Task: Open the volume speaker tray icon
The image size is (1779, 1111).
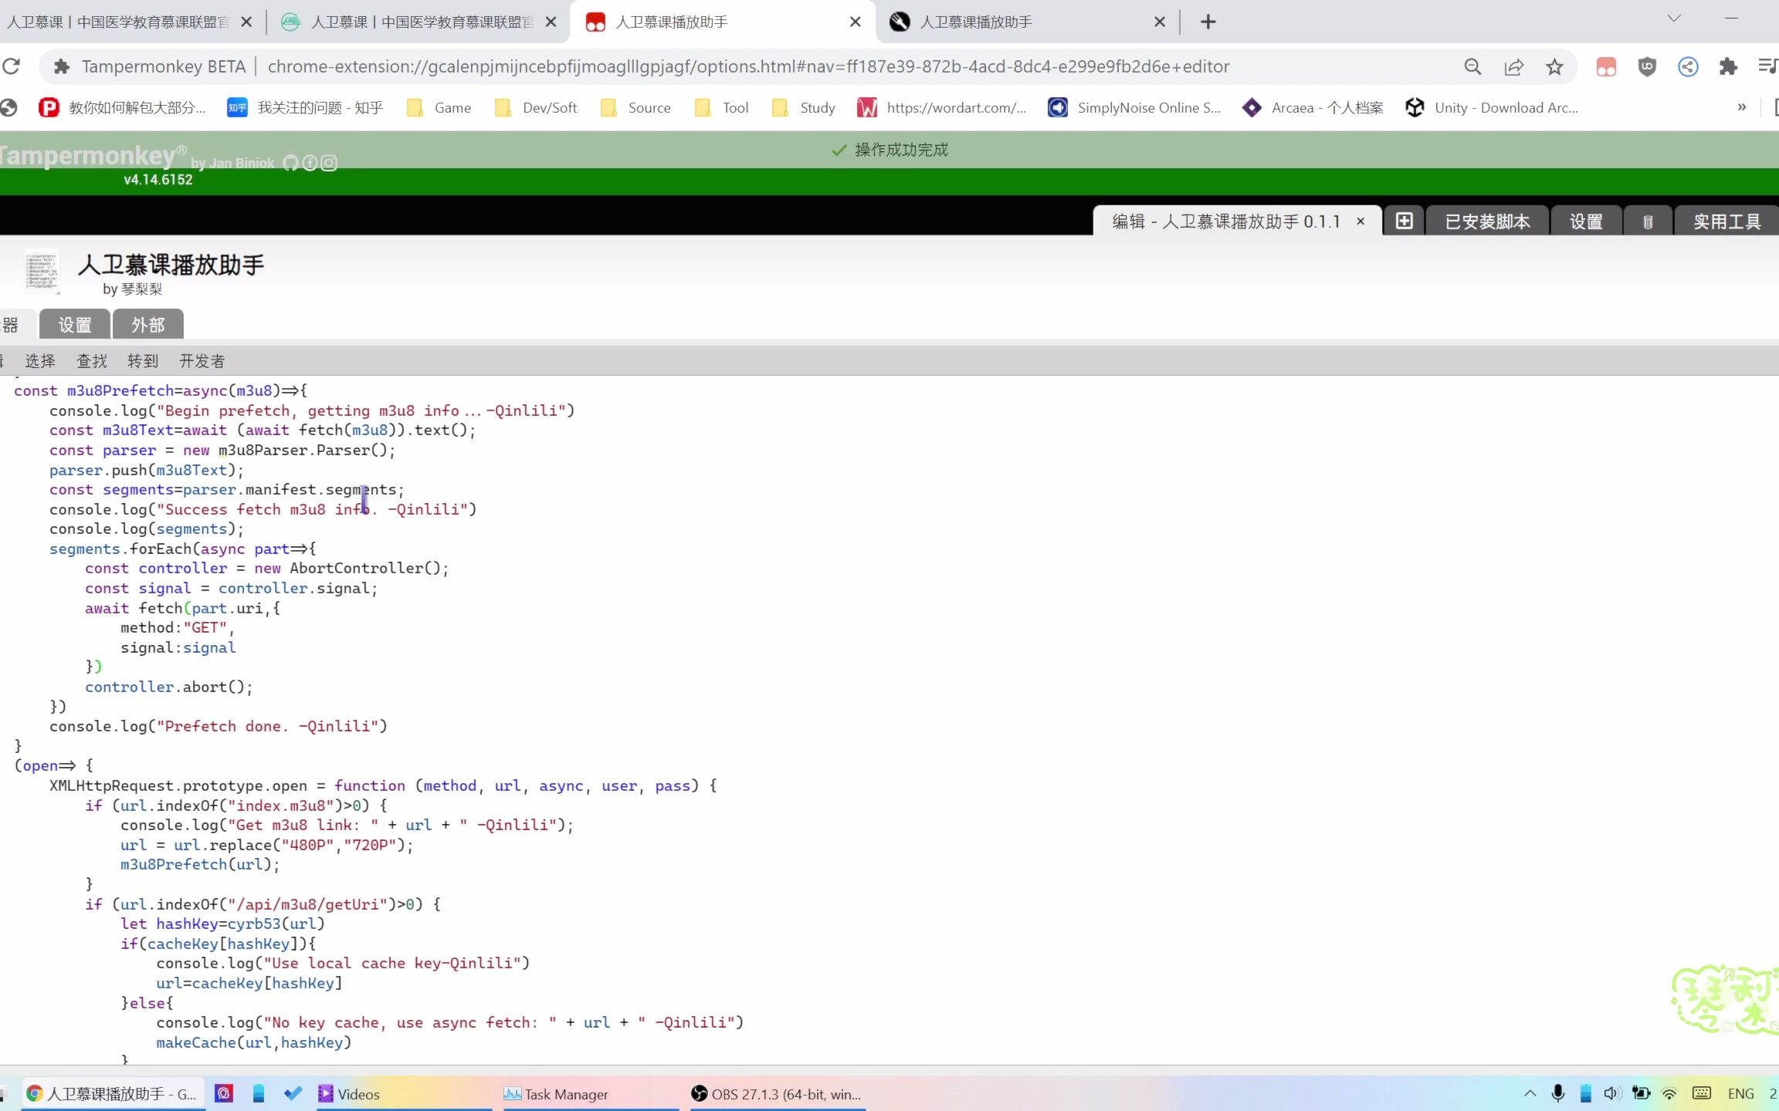Action: point(1612,1093)
